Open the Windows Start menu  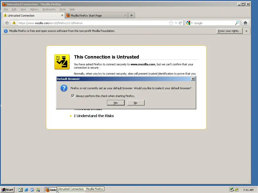[7, 190]
